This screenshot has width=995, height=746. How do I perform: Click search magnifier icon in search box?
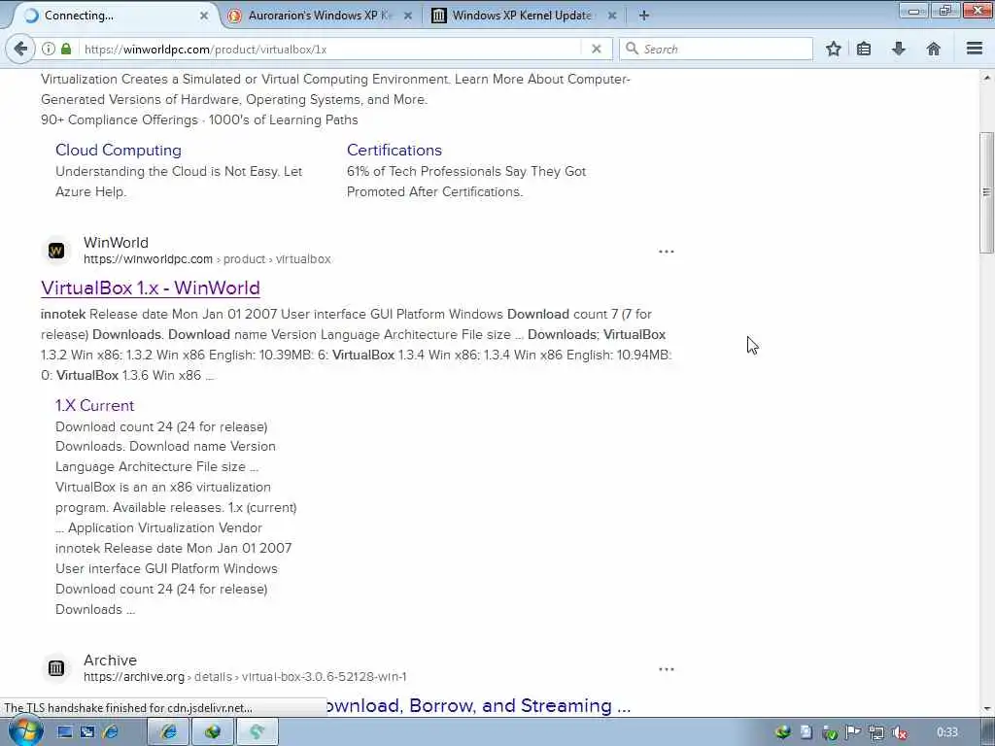pos(632,49)
